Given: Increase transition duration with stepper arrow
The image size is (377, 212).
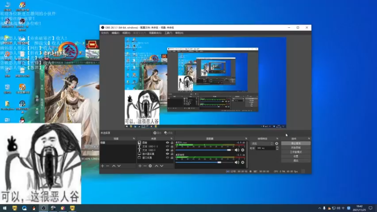Looking at the screenshot, I should click(x=277, y=147).
